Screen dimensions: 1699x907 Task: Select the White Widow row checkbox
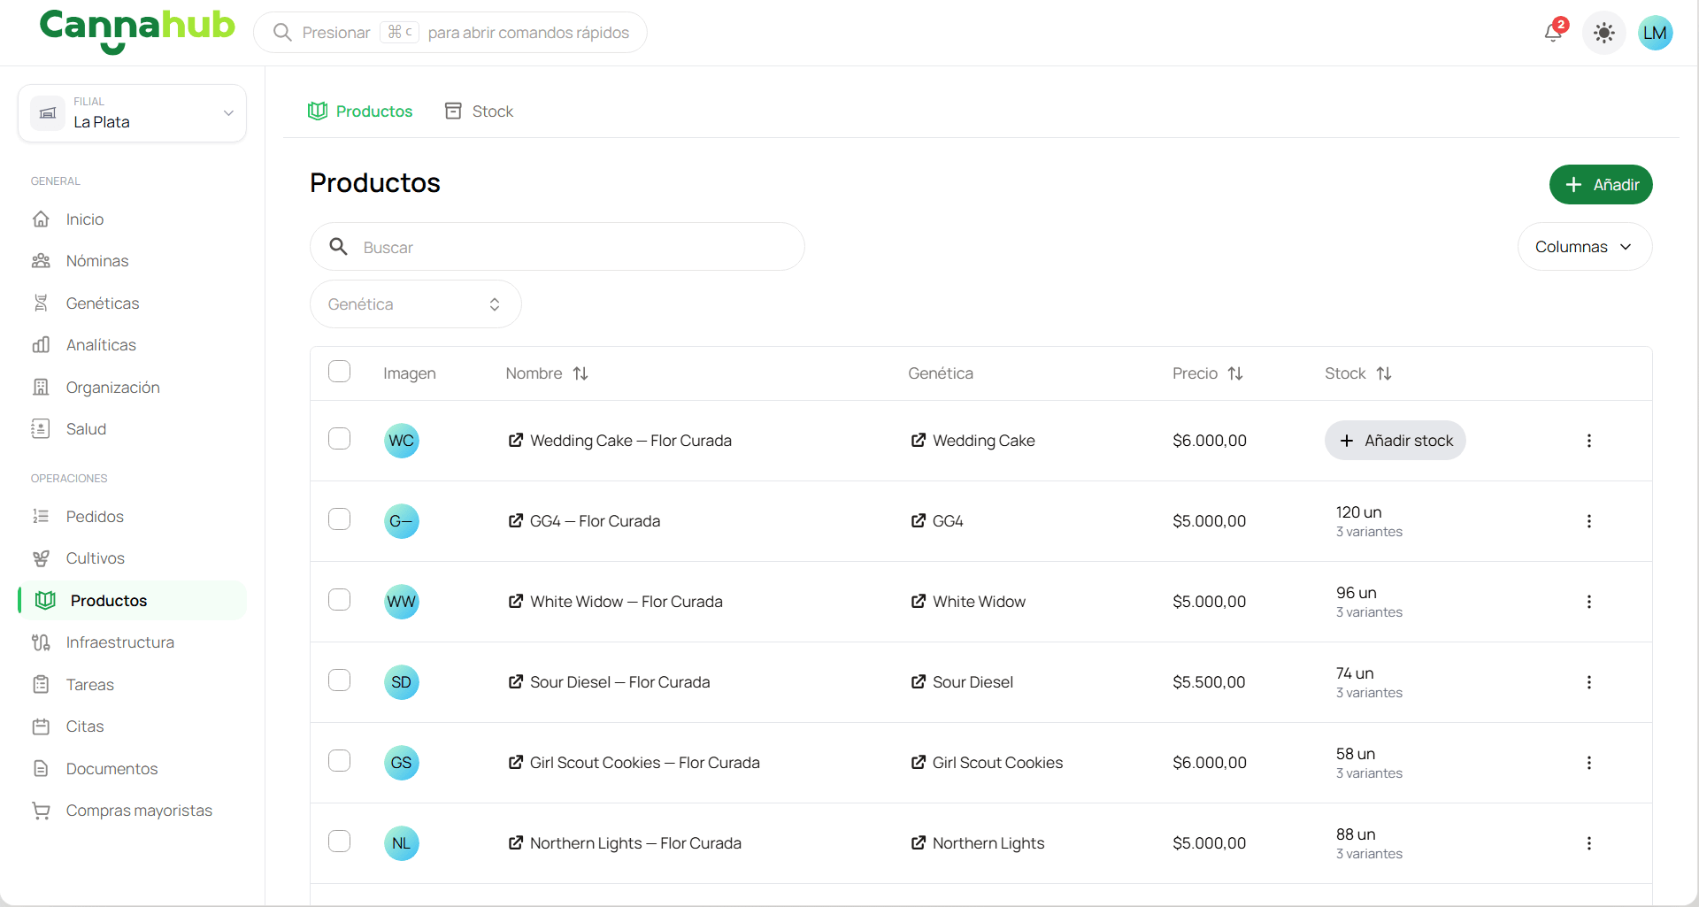tap(339, 600)
